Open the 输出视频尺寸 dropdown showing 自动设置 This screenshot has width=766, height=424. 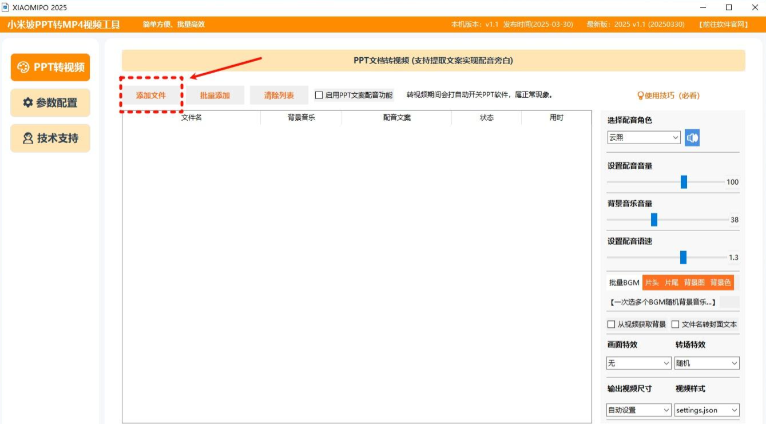639,410
